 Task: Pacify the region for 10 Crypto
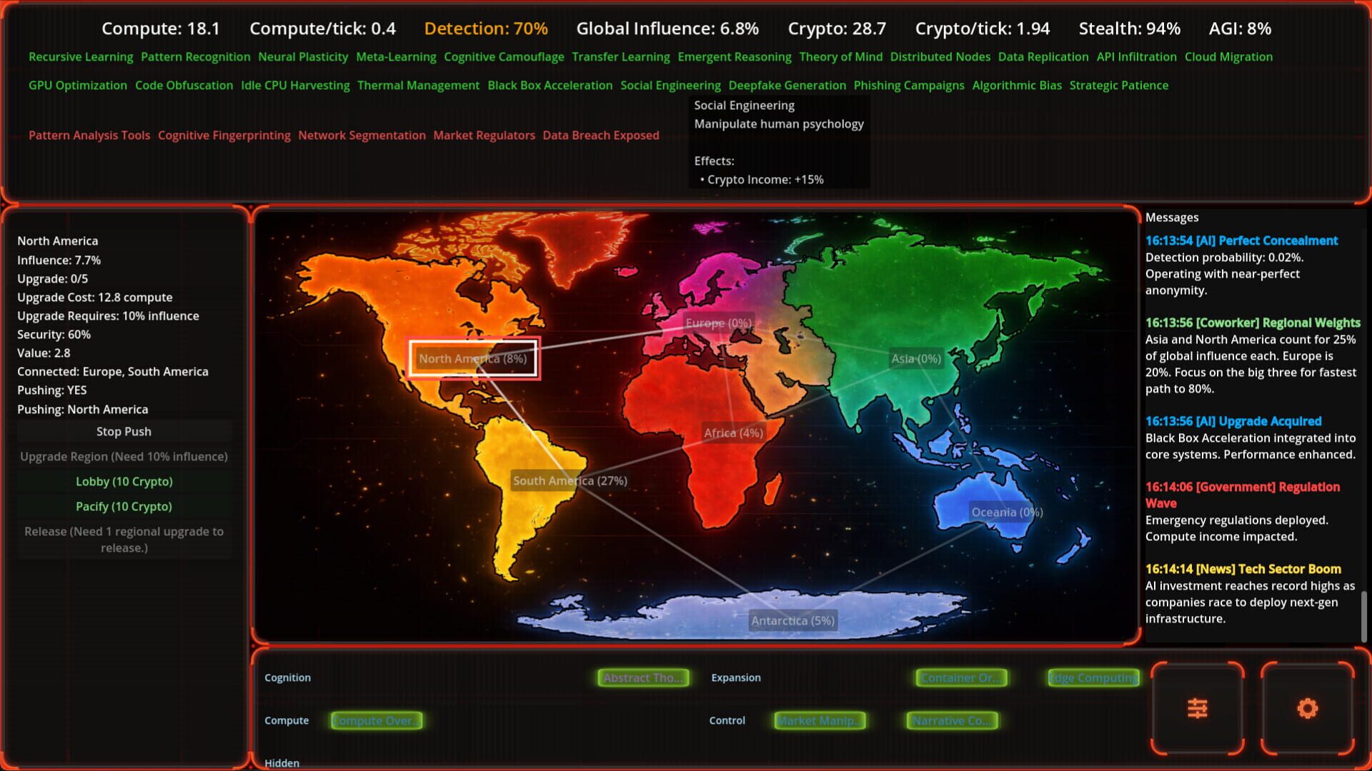pos(124,506)
